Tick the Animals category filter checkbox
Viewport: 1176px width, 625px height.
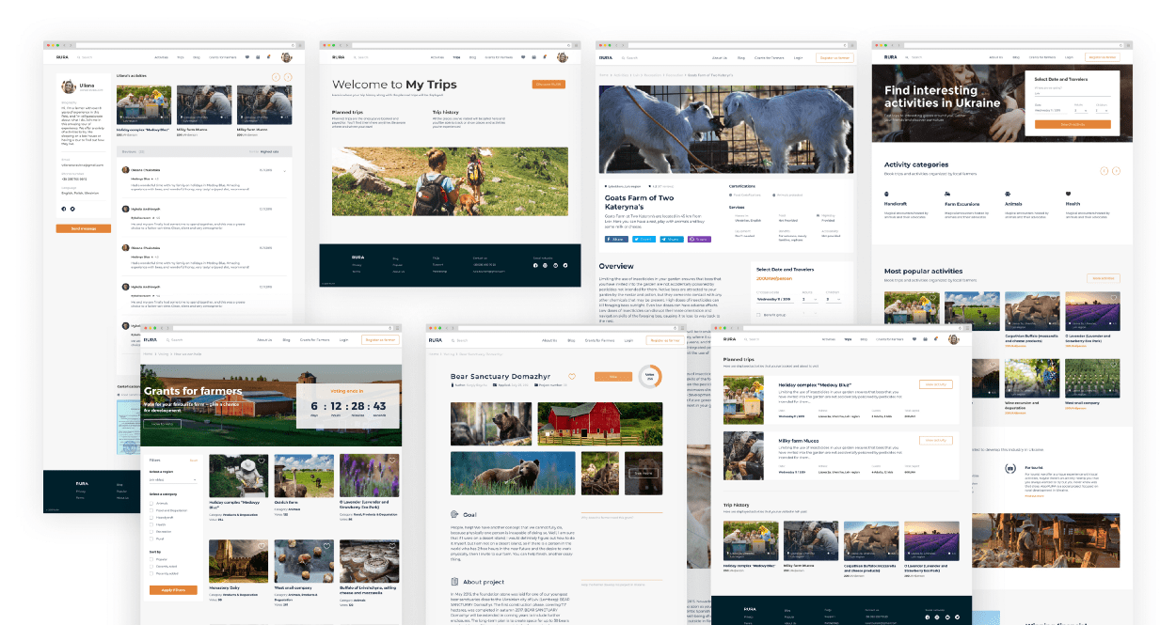click(x=152, y=502)
